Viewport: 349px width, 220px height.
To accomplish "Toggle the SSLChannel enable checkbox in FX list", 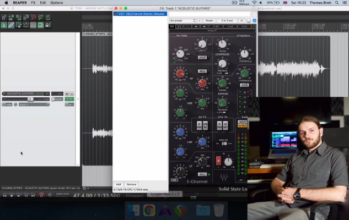I will click(x=115, y=14).
